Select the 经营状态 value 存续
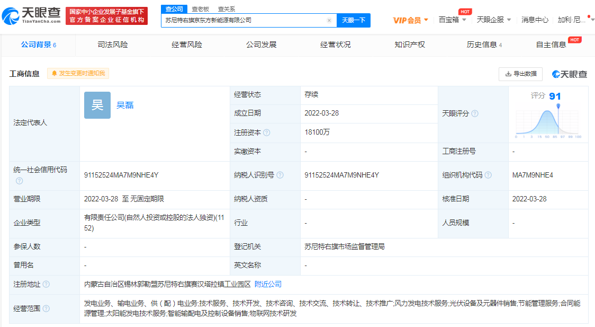The image size is (595, 327). [x=311, y=94]
